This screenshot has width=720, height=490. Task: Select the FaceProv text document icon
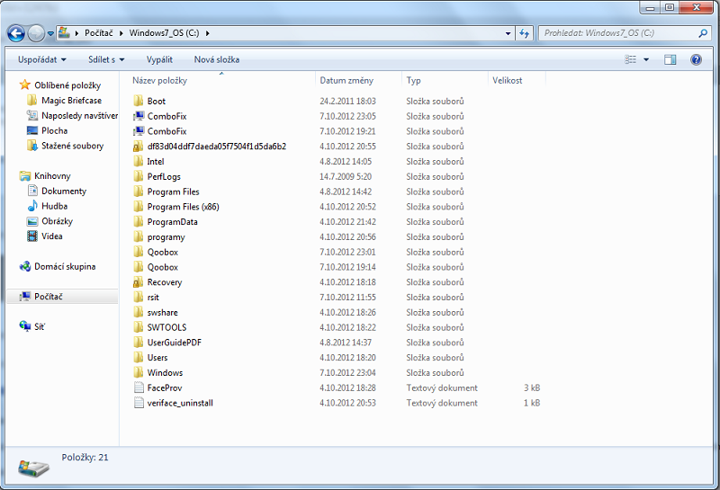pos(138,388)
